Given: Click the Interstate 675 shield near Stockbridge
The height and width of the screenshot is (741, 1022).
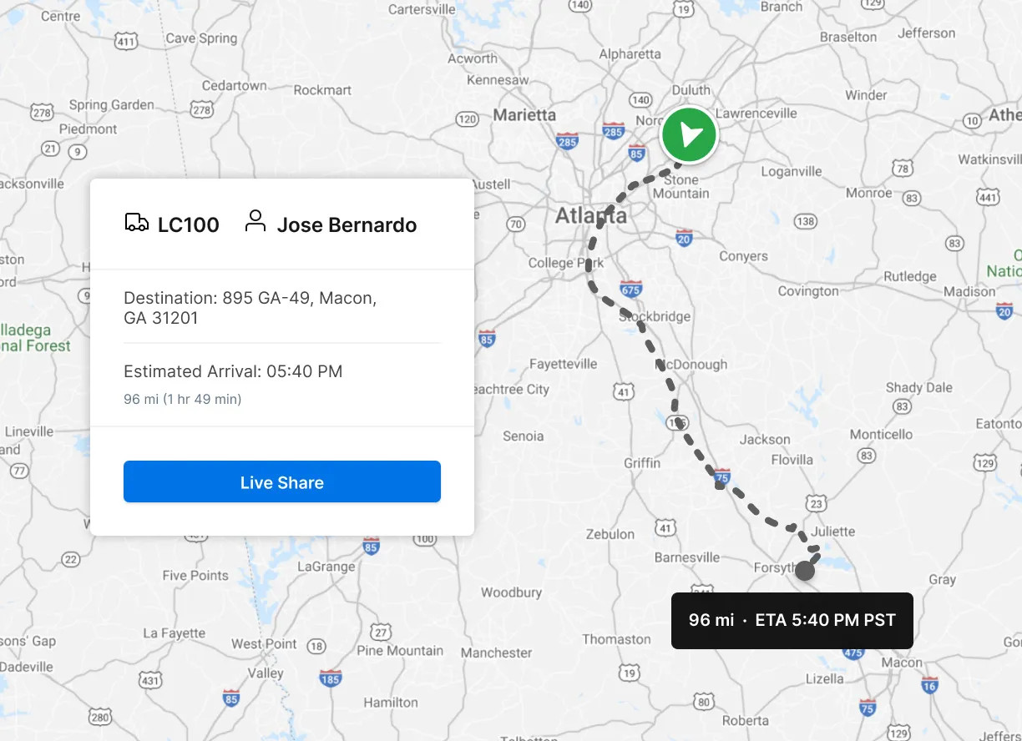Looking at the screenshot, I should coord(631,289).
